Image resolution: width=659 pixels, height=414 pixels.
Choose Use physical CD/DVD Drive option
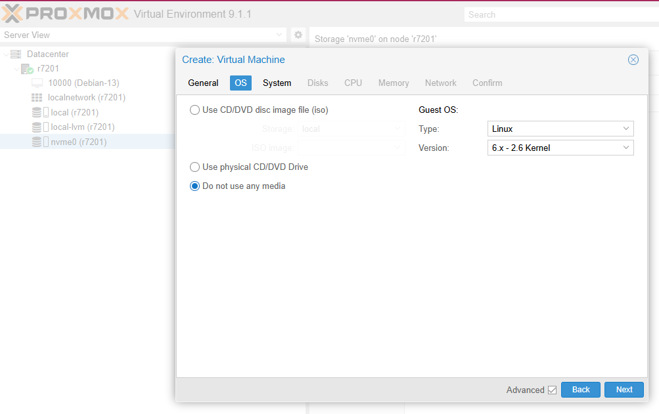194,167
